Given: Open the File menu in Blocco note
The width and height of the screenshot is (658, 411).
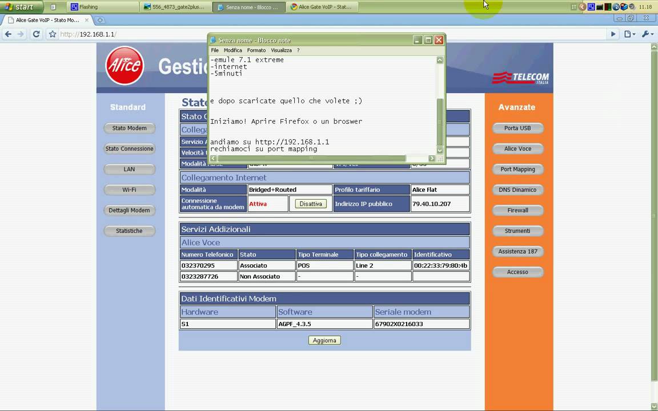Looking at the screenshot, I should (215, 50).
